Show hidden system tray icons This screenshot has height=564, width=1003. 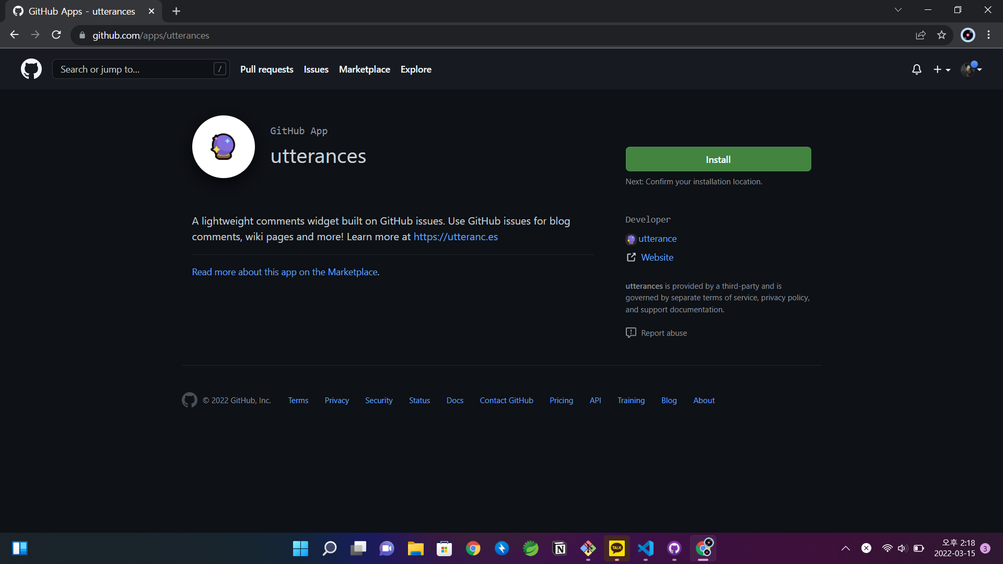845,548
